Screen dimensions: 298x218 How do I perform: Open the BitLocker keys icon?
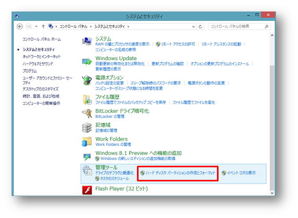[87, 113]
